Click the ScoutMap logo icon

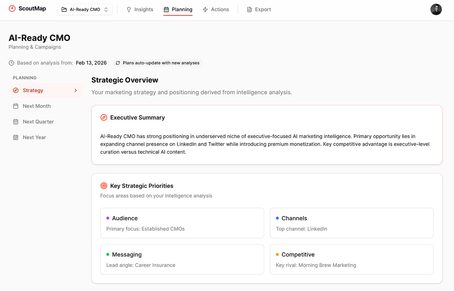click(x=12, y=9)
